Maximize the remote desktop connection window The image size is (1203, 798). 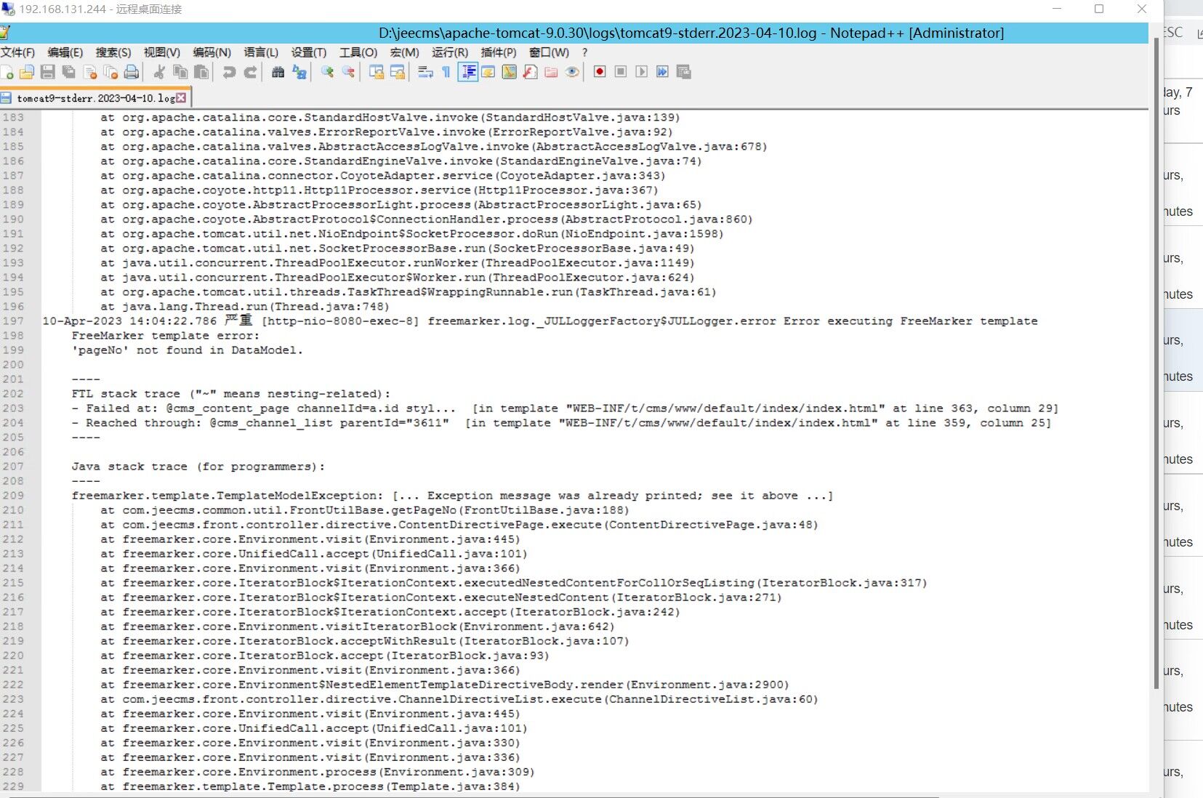click(1099, 9)
